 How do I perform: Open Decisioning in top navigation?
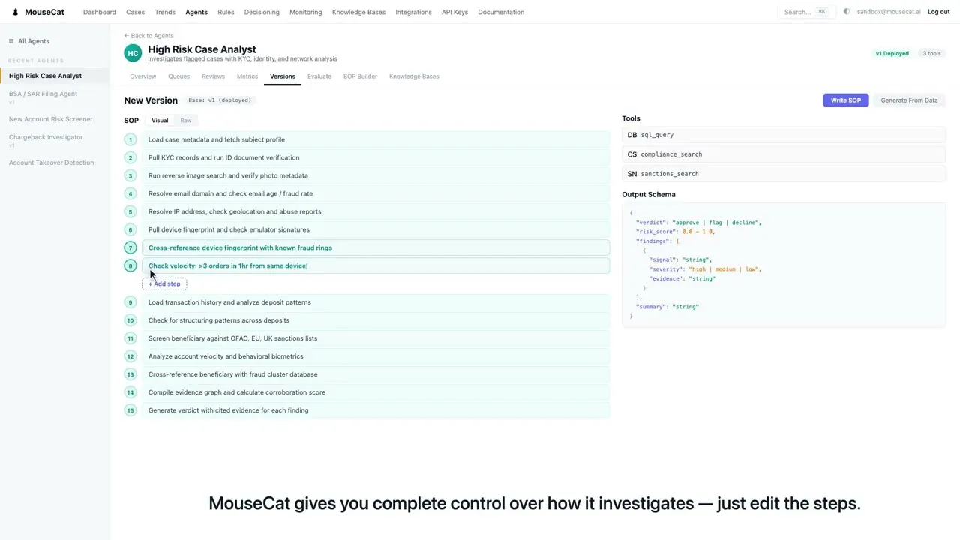(x=262, y=12)
